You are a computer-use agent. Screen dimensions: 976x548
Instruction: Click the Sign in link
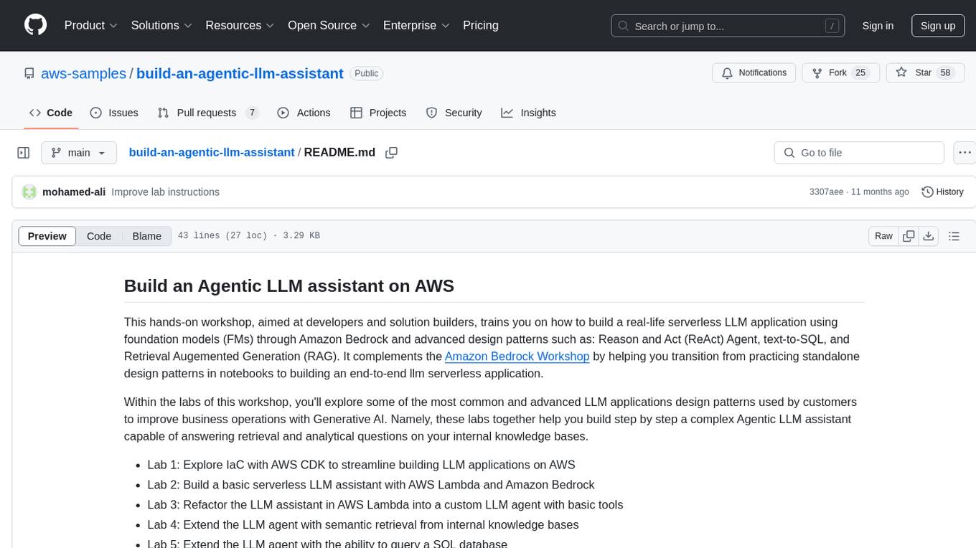(878, 26)
